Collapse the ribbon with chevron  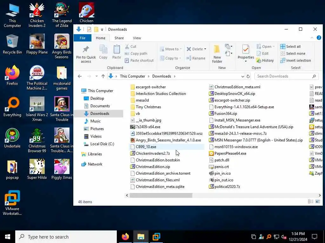312,38
